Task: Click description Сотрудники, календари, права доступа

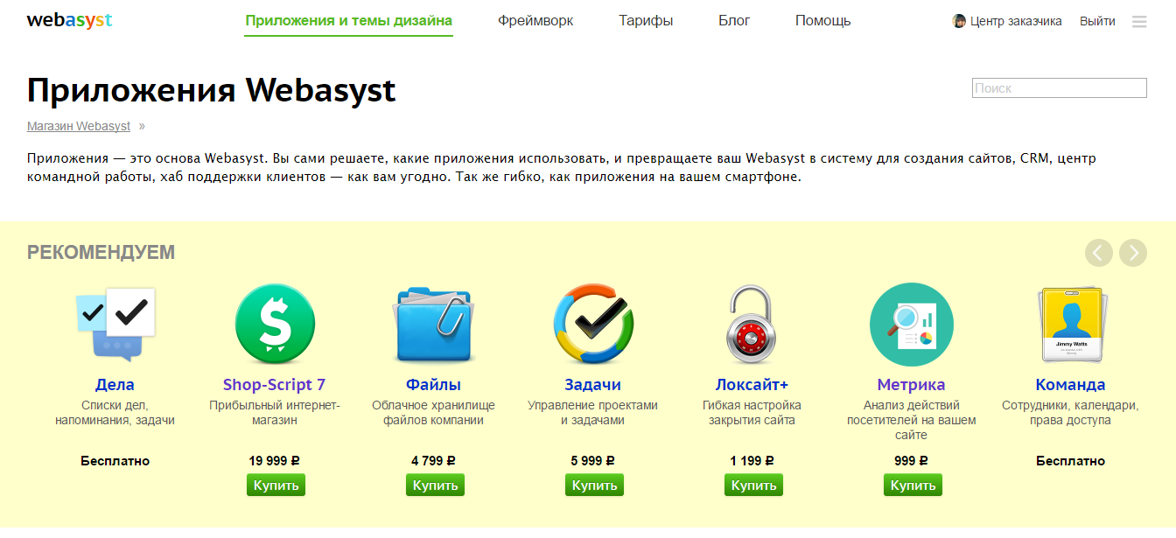Action: (1070, 413)
